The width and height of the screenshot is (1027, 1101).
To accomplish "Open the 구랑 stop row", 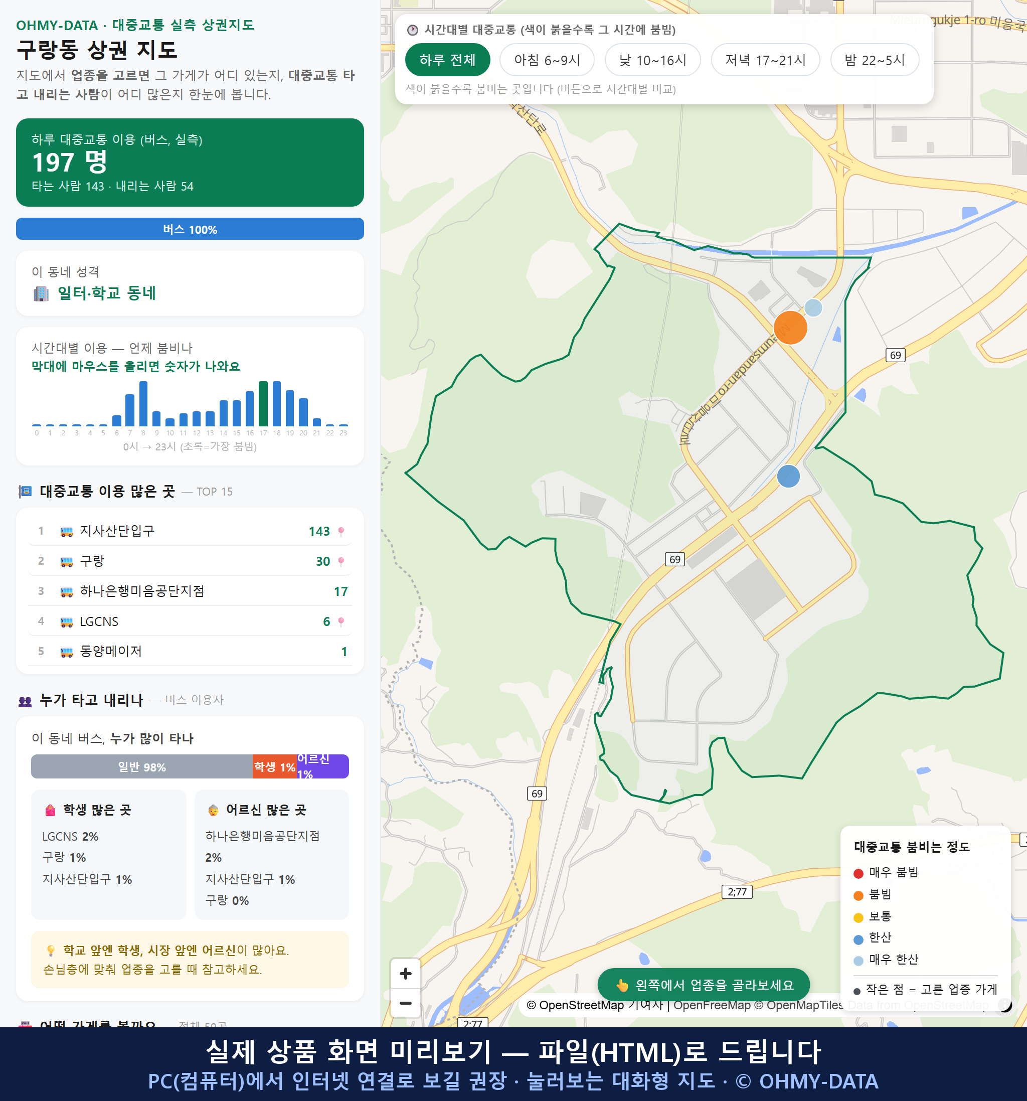I will pyautogui.click(x=190, y=562).
